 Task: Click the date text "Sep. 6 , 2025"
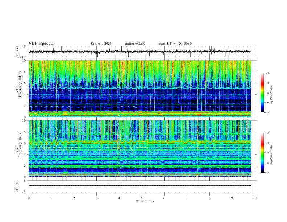101,44
